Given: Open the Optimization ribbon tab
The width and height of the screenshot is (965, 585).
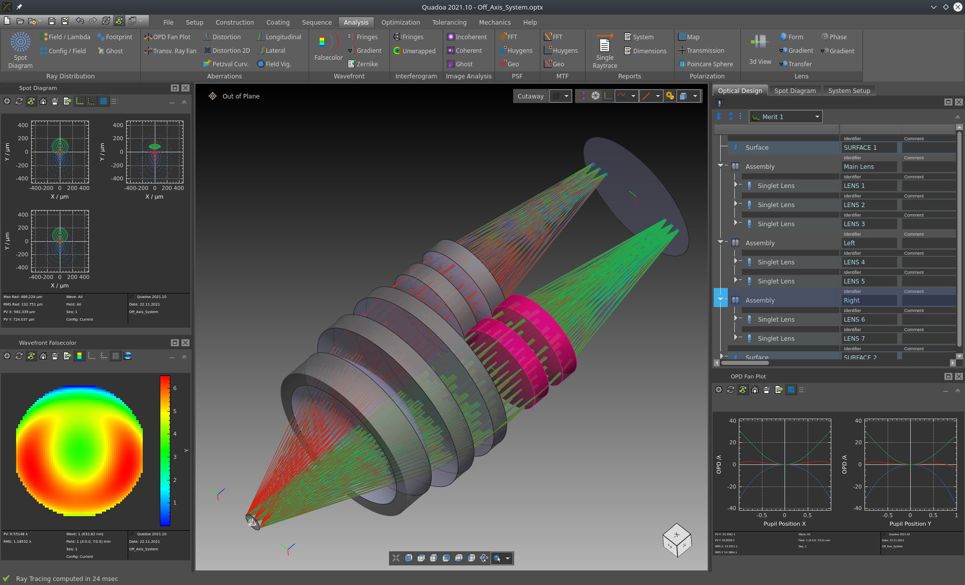Looking at the screenshot, I should click(x=400, y=22).
